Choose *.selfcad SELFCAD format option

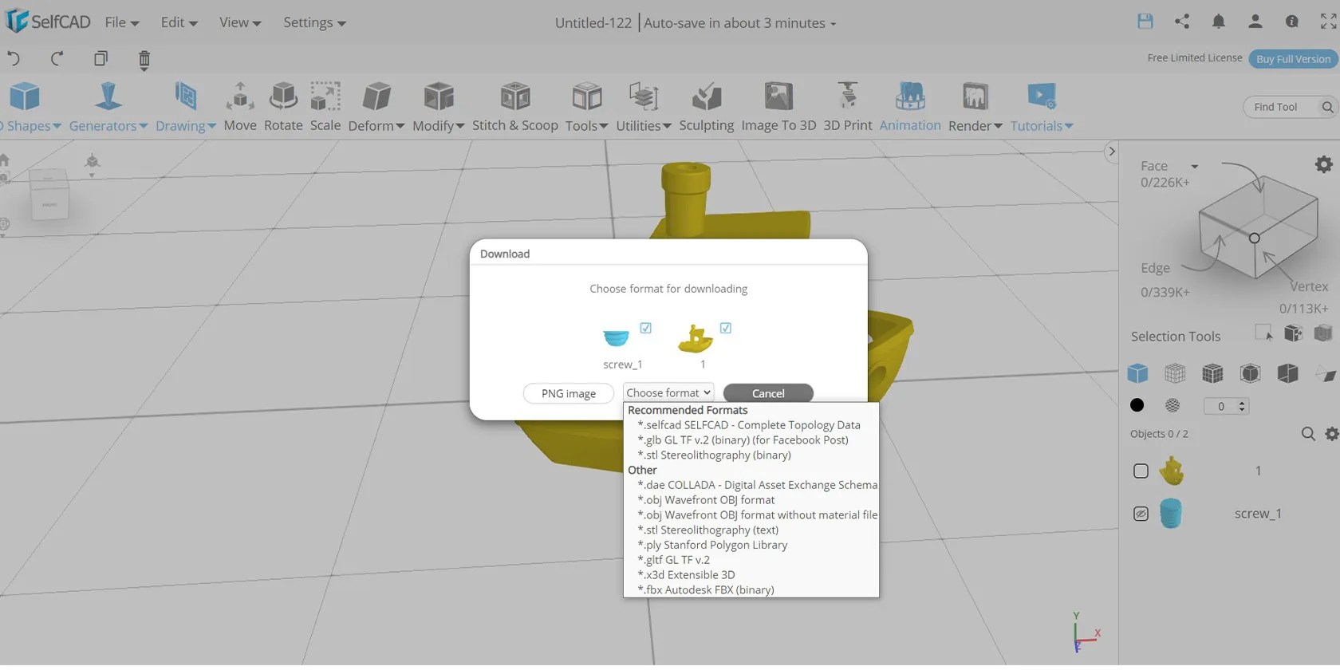(x=751, y=425)
